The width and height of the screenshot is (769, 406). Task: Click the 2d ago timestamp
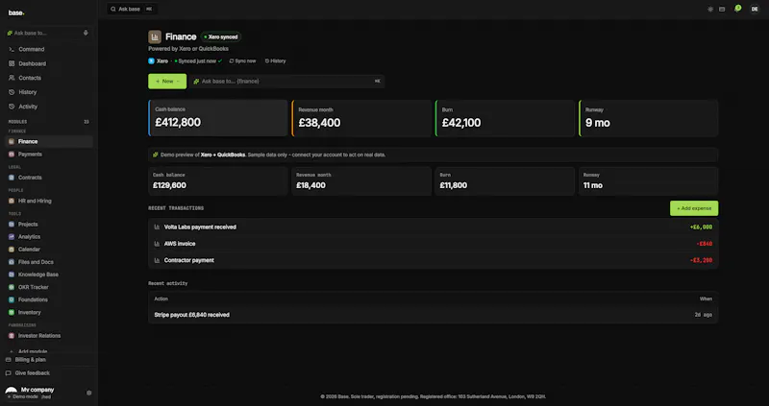[704, 315]
